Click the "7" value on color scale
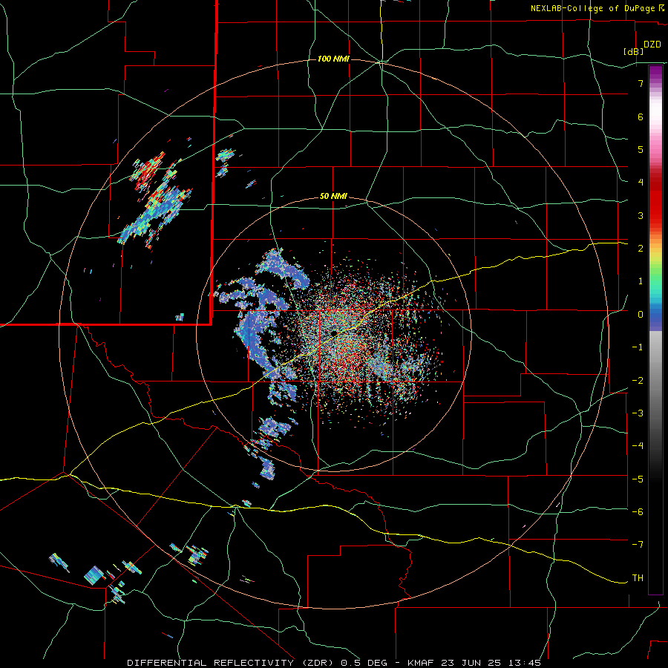This screenshot has width=668, height=668. (641, 83)
